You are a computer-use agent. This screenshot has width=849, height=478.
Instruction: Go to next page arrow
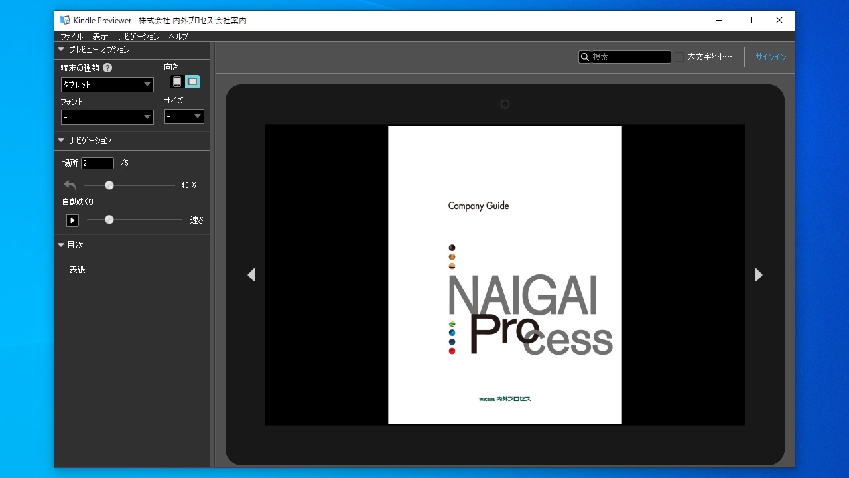(x=759, y=275)
